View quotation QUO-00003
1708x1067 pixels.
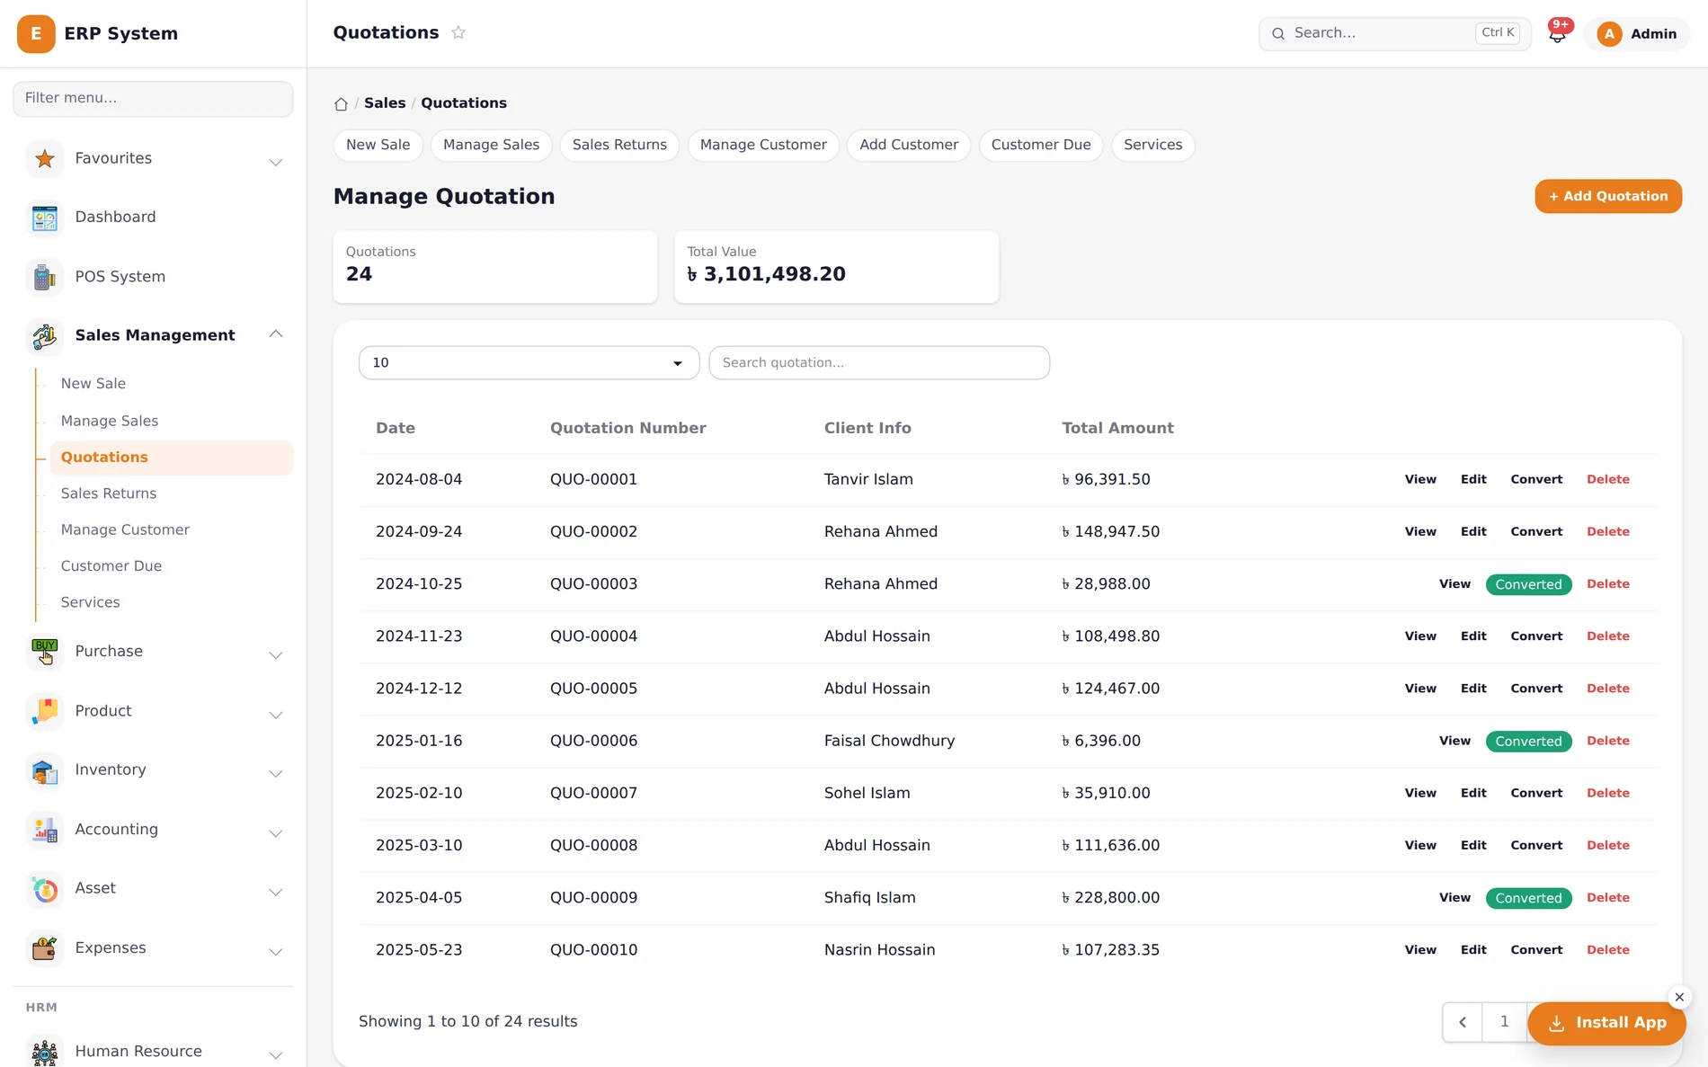[1454, 584]
